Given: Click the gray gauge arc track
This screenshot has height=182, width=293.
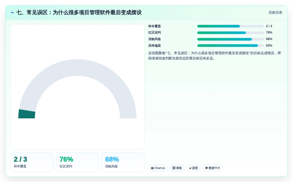Looking at the screenshot, I should click(x=77, y=68).
